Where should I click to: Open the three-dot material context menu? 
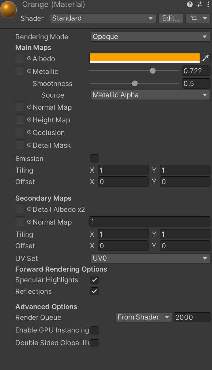point(208,4)
